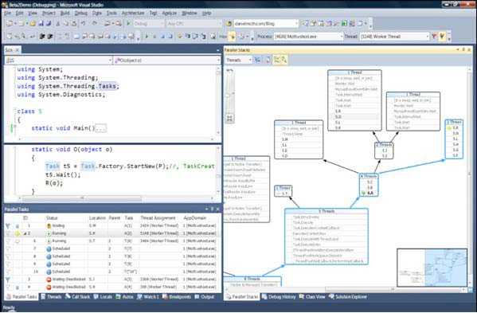This screenshot has width=477, height=313.
Task: Click the editor horizontal scrollbar
Action: (x=82, y=198)
